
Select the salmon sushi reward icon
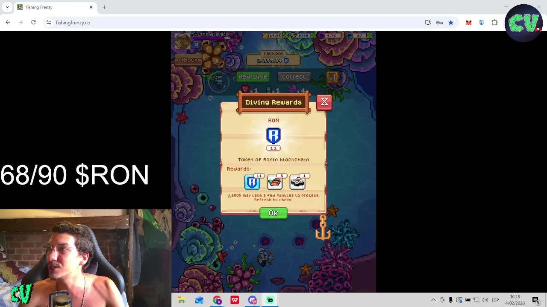pyautogui.click(x=275, y=182)
